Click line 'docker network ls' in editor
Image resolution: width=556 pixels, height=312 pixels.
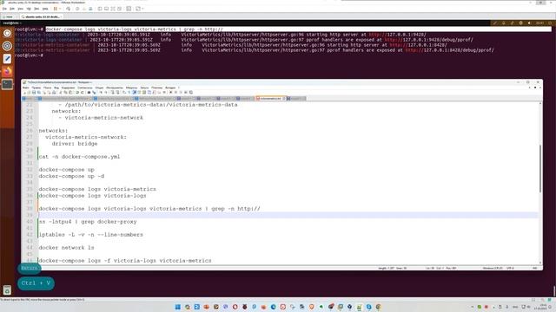click(66, 248)
